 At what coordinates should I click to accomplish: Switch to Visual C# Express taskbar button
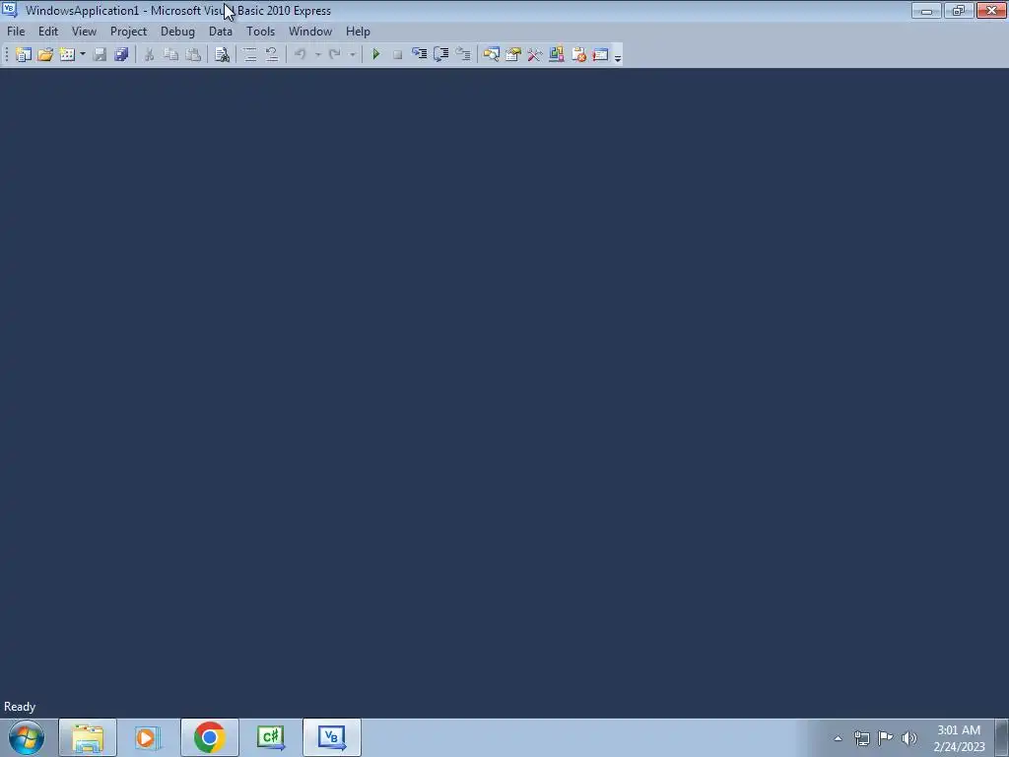[270, 737]
